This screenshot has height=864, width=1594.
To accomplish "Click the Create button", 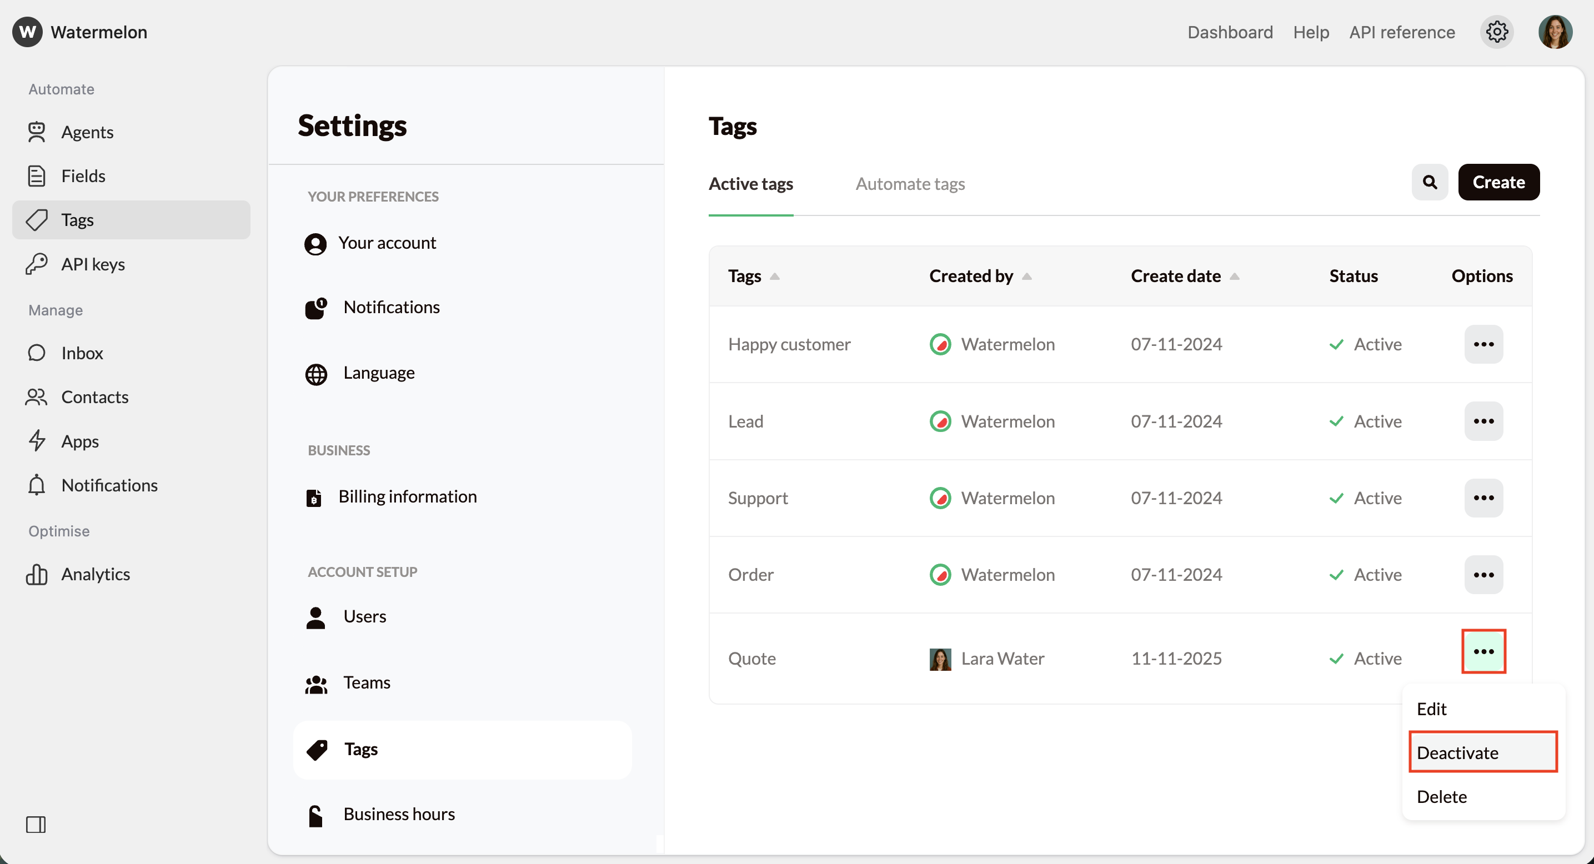I will point(1498,182).
